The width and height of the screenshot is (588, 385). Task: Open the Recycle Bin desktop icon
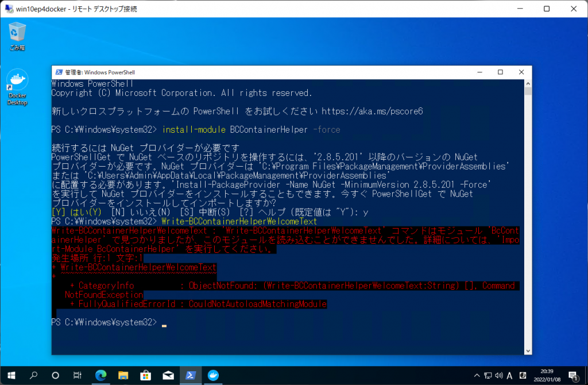17,36
